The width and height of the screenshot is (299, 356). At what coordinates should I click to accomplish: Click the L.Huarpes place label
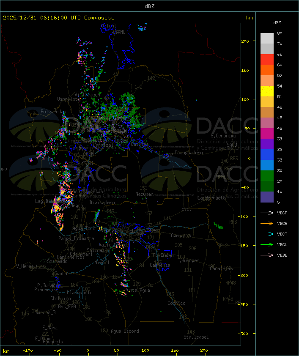pos(187,260)
